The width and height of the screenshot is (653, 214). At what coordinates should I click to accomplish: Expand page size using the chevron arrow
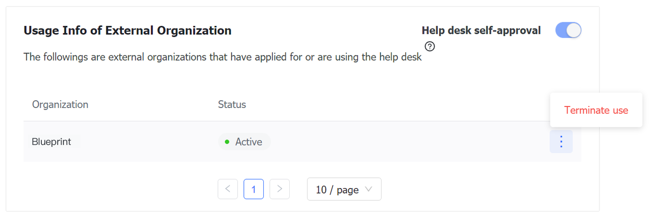[x=369, y=190]
